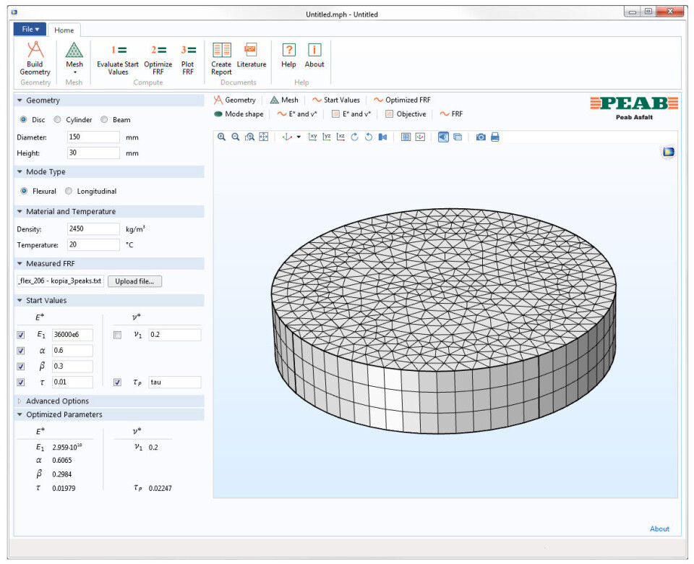Viewport: 694px width, 564px height.
Task: Click the Upload file... button
Action: tap(134, 281)
